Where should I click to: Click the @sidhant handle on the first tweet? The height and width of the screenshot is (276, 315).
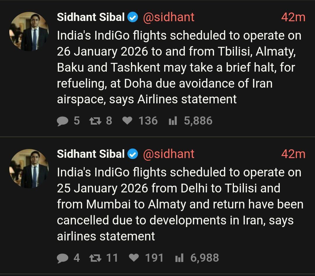pyautogui.click(x=169, y=17)
